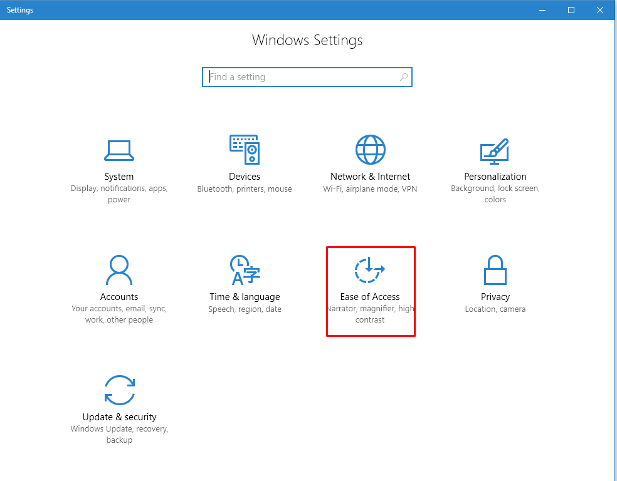Viewport: 617px width, 481px height.
Task: Click the Windows Settings heading
Action: pos(307,39)
